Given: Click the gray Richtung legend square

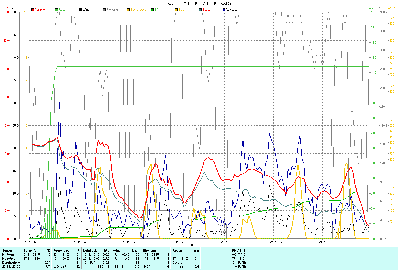Looking at the screenshot, I should (104, 10).
